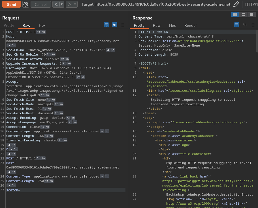Select combined single-pane layout icon

coord(251,15)
